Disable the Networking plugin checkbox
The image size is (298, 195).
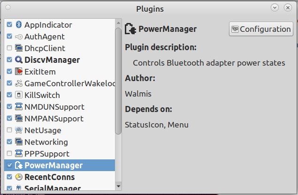pyautogui.click(x=9, y=142)
